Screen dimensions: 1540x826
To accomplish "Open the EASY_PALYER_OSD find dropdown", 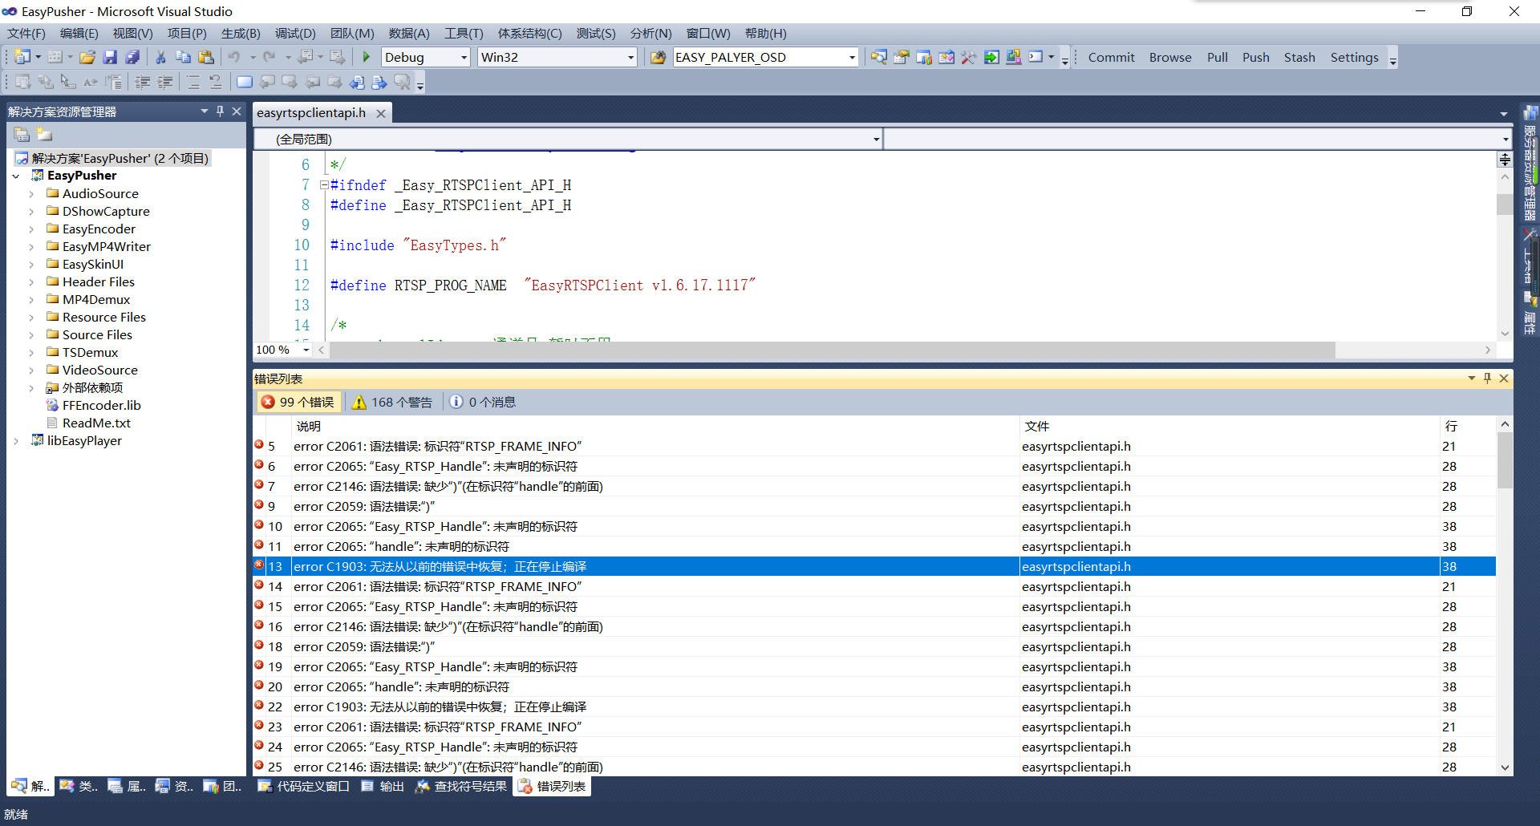I will coord(852,57).
